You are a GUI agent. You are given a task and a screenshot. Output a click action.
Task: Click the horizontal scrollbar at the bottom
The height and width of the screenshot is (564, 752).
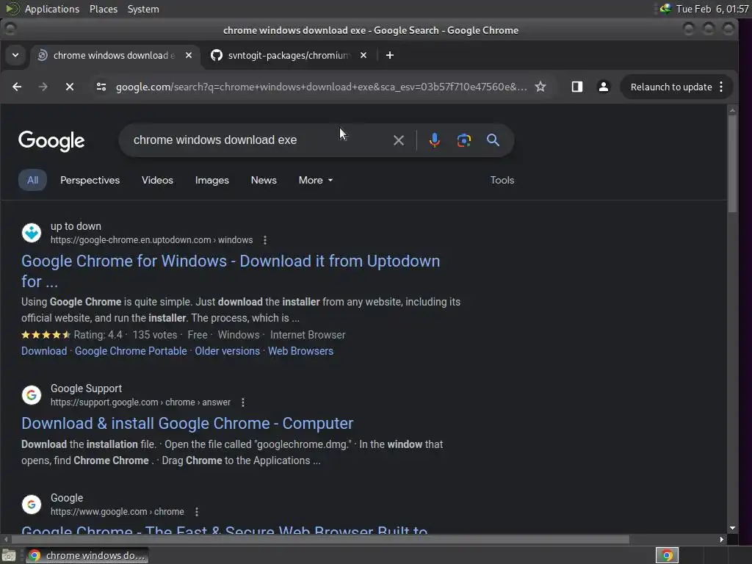(320, 540)
